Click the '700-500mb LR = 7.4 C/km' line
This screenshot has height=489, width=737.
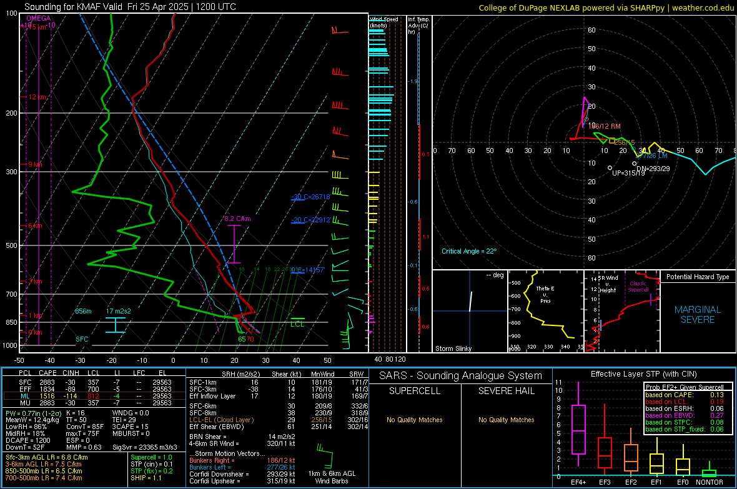(44, 478)
